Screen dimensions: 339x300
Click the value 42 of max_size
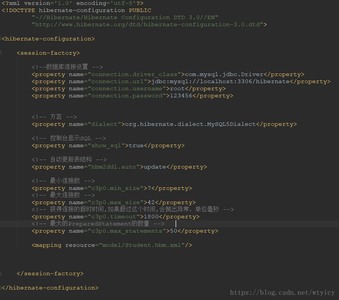point(151,203)
